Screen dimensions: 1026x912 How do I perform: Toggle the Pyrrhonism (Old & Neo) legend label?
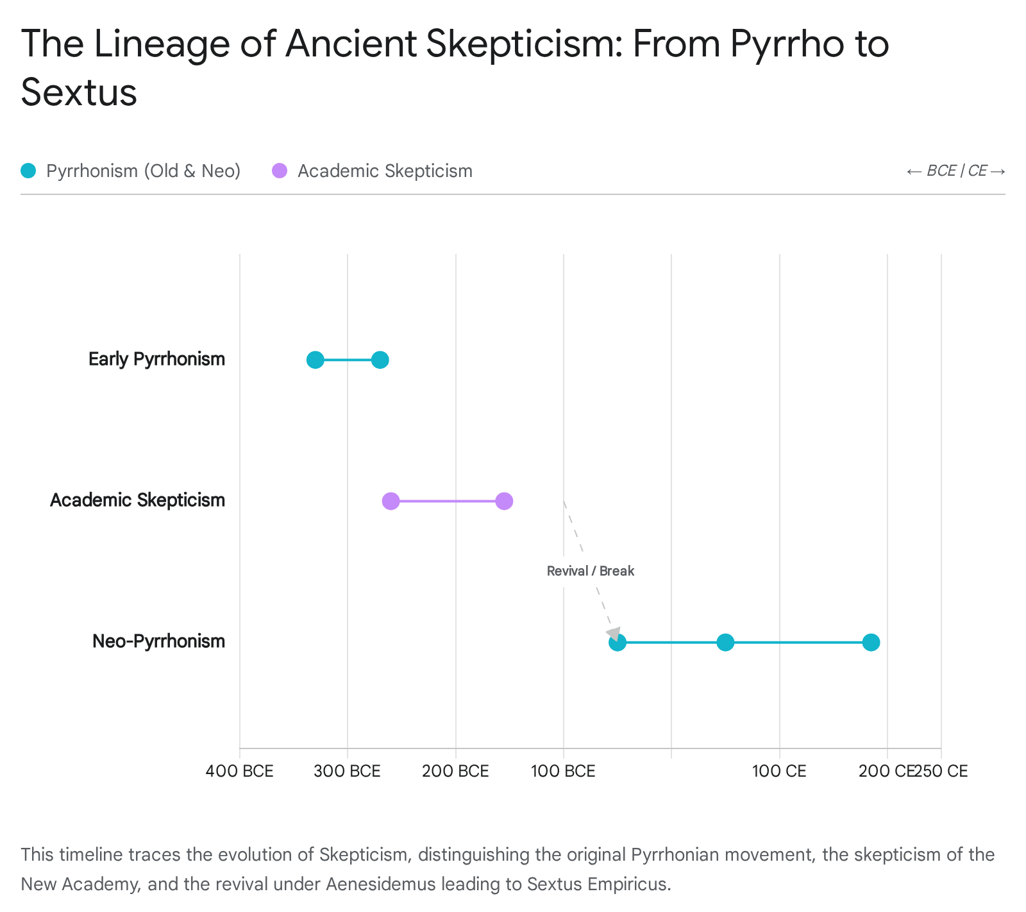tap(144, 171)
